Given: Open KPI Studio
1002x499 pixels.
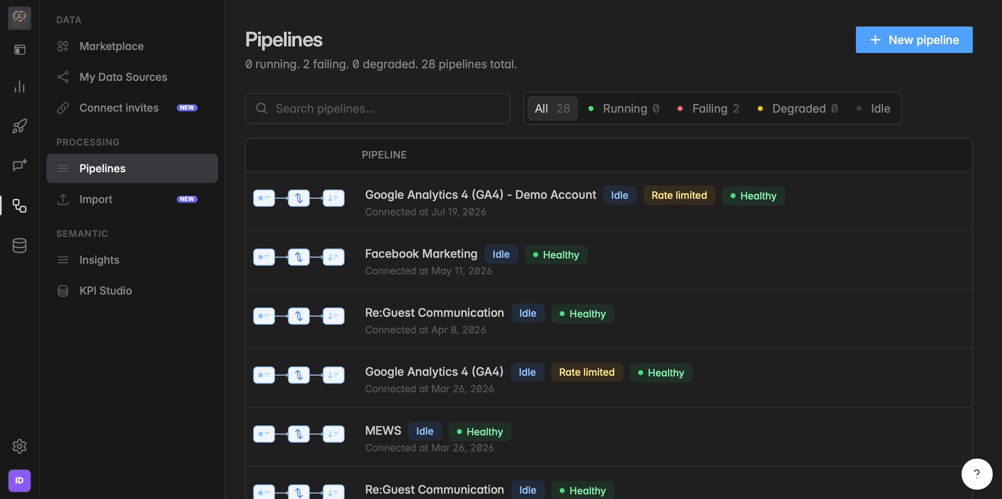Looking at the screenshot, I should (x=132, y=291).
